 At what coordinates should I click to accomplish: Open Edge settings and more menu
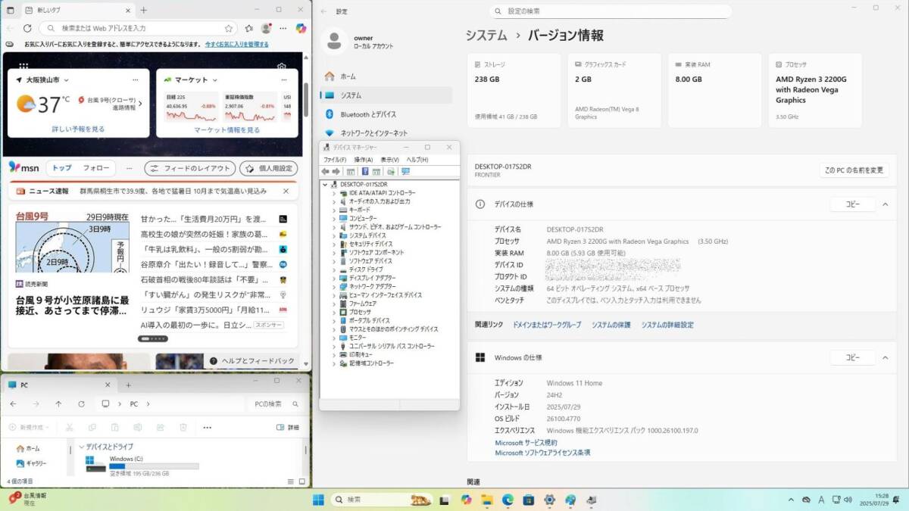[283, 28]
